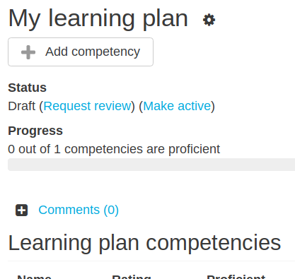Click the empty proficiency progress bar
The image size is (295, 279).
(x=151, y=165)
